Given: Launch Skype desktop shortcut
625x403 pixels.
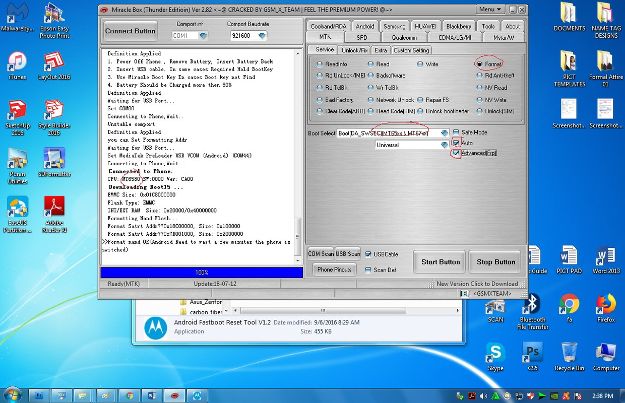Looking at the screenshot, I should pos(495,357).
